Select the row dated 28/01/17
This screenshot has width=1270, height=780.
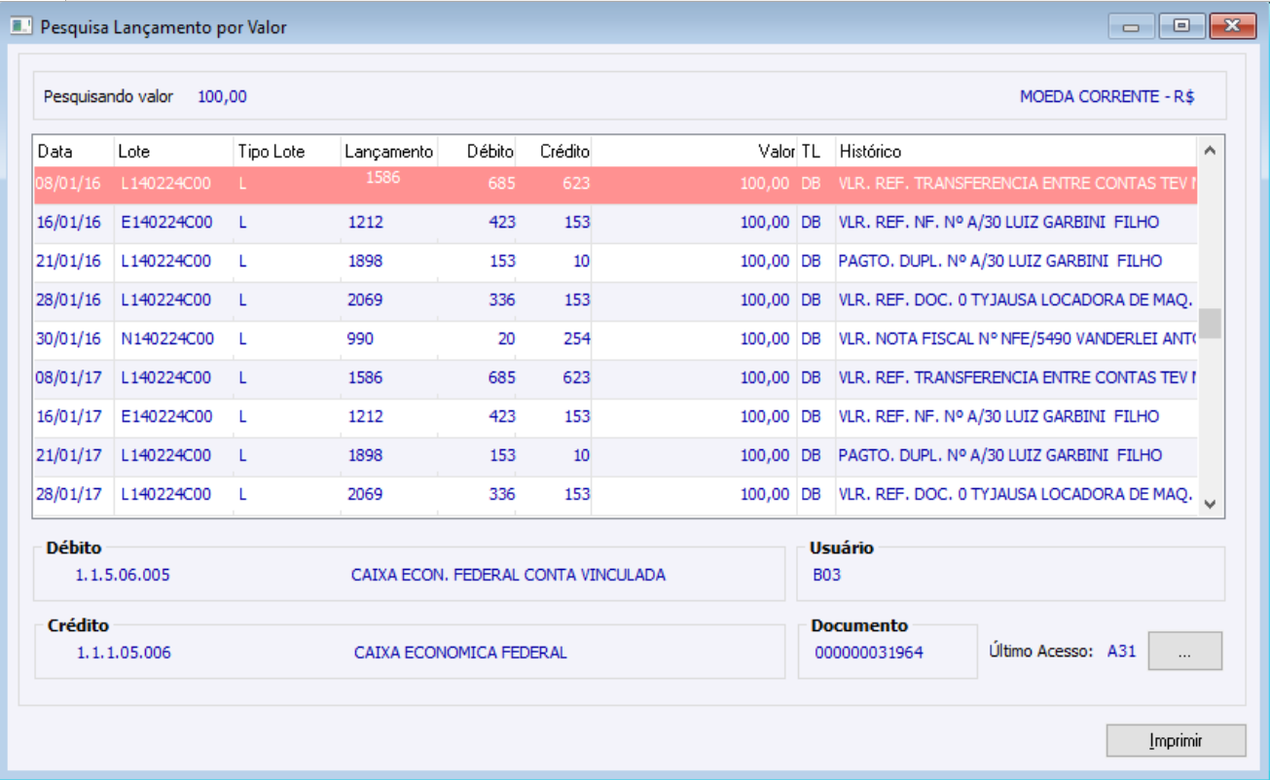click(x=616, y=495)
